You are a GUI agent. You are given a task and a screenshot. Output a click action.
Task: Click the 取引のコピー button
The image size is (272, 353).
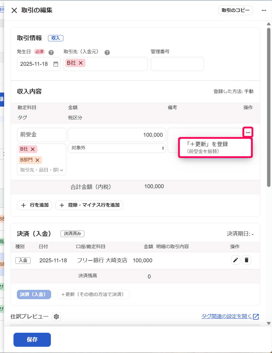(235, 10)
